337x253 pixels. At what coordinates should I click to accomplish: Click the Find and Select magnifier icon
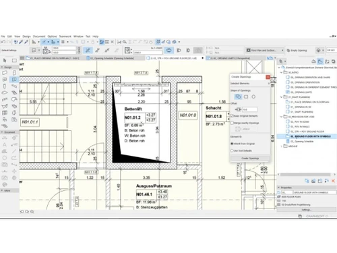(x=125, y=42)
